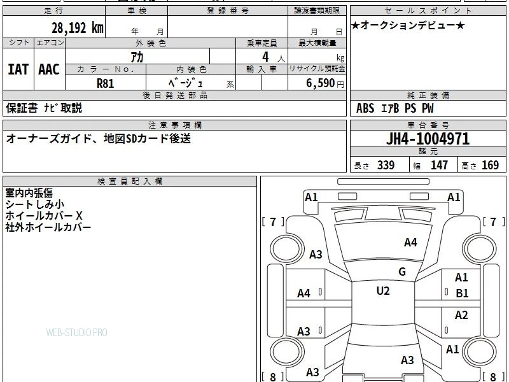Click the カラーNo. label

pyautogui.click(x=106, y=69)
